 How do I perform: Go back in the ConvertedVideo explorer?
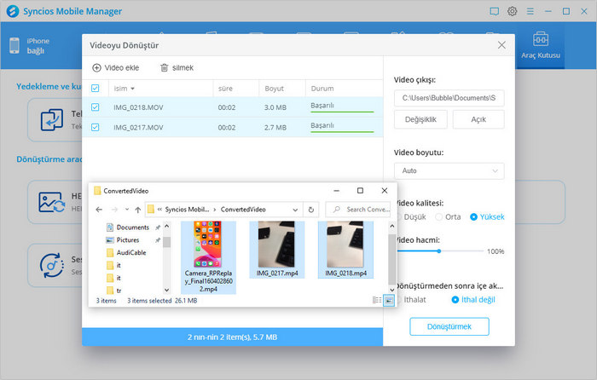(99, 210)
